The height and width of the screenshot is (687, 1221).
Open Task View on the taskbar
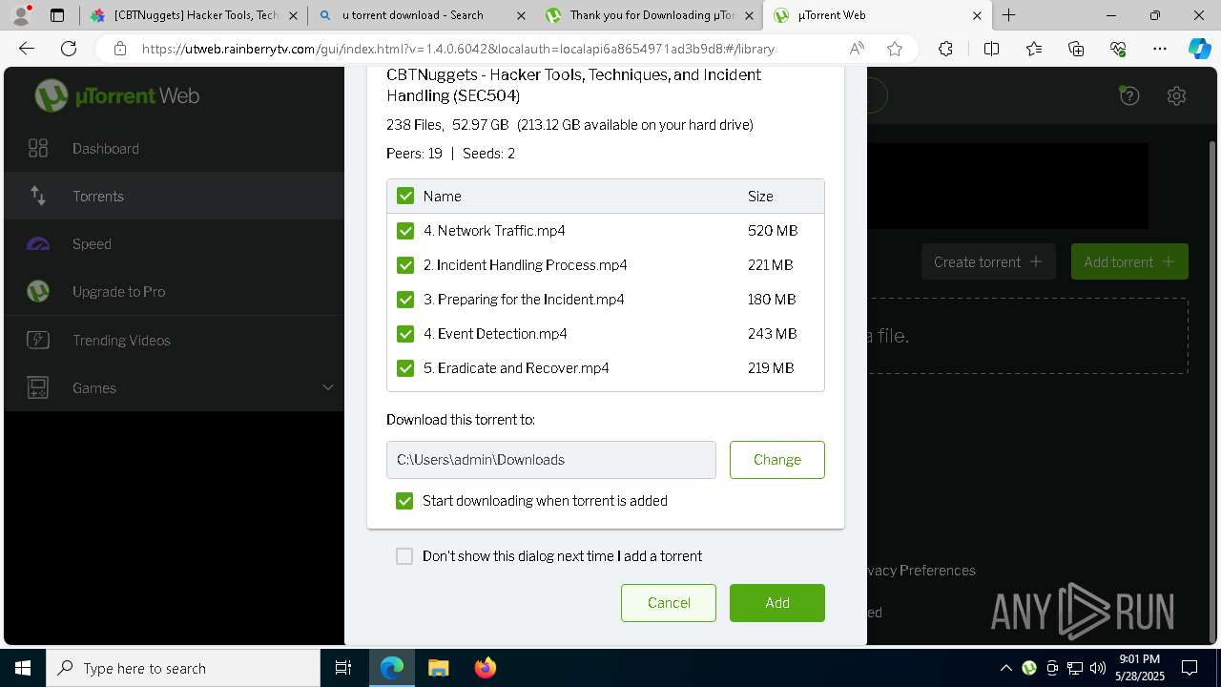(x=343, y=668)
